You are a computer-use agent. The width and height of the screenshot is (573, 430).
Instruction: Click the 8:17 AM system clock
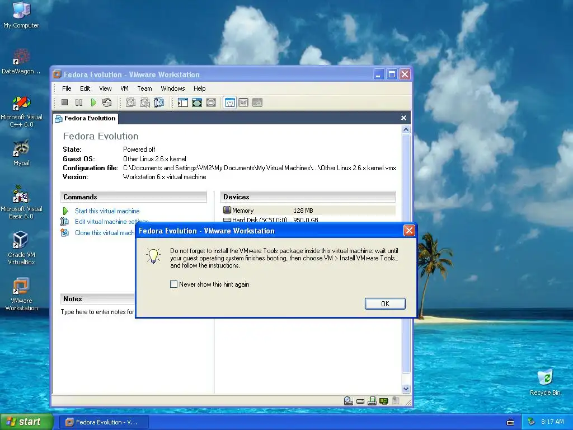tap(552, 422)
